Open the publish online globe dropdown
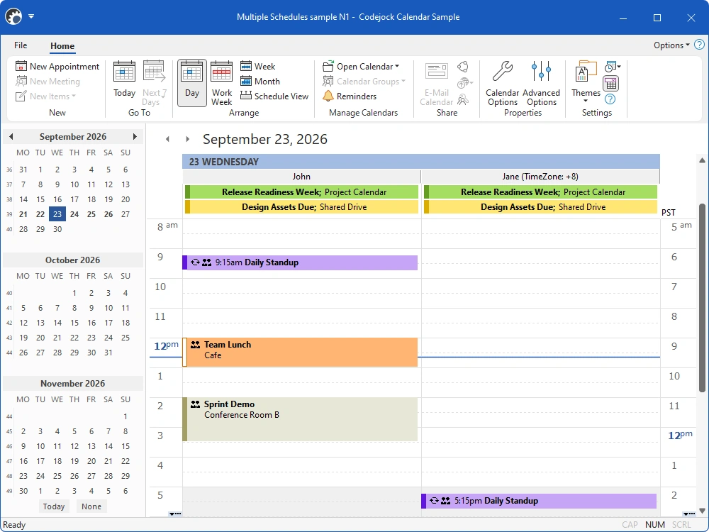This screenshot has height=532, width=709. pos(465,83)
